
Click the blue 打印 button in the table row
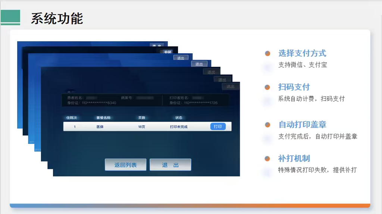pos(218,126)
